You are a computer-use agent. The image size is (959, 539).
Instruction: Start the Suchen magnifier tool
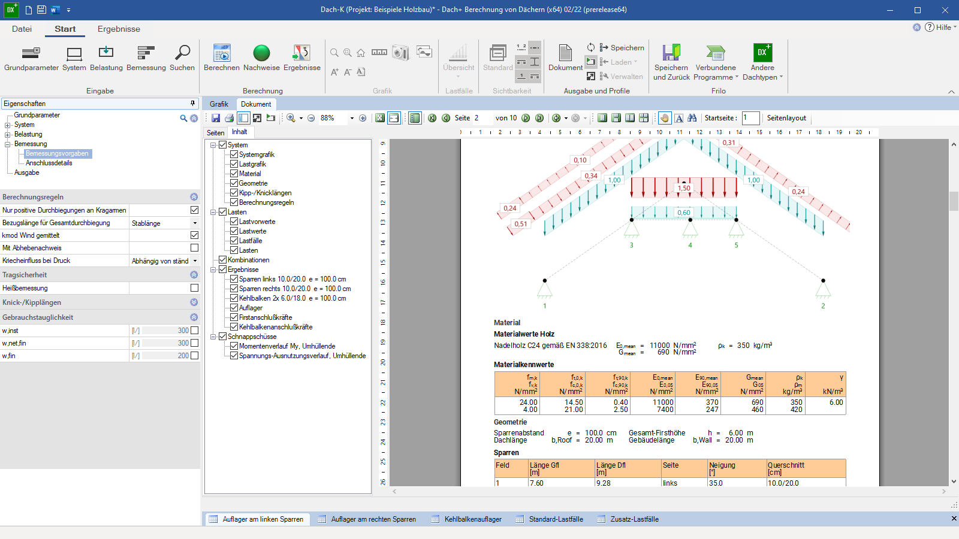coord(182,58)
